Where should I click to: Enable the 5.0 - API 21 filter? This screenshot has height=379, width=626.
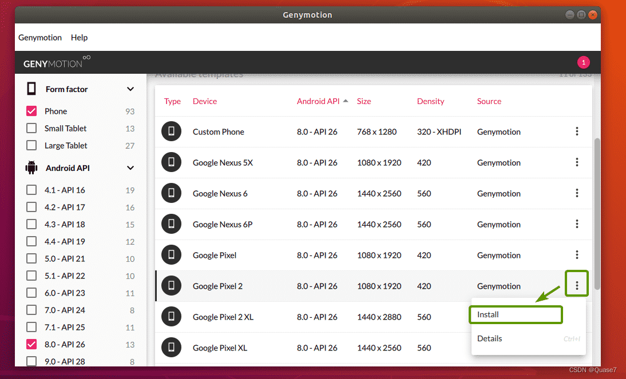point(31,258)
